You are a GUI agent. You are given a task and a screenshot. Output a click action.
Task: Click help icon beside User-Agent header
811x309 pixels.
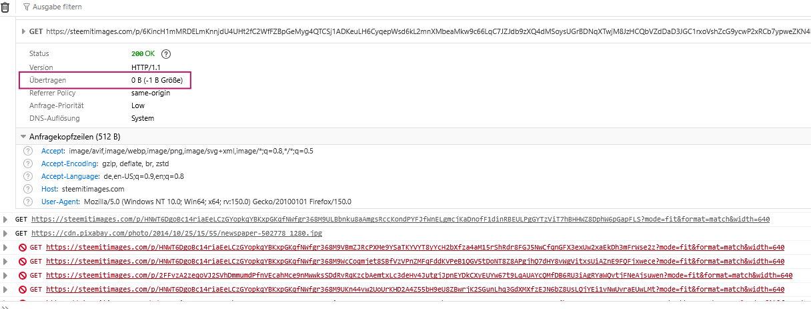[28, 202]
